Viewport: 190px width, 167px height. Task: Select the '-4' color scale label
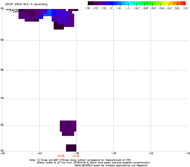coord(119,8)
